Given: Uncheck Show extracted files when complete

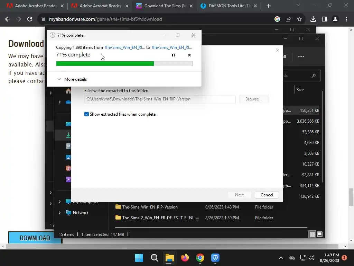Looking at the screenshot, I should 86,114.
